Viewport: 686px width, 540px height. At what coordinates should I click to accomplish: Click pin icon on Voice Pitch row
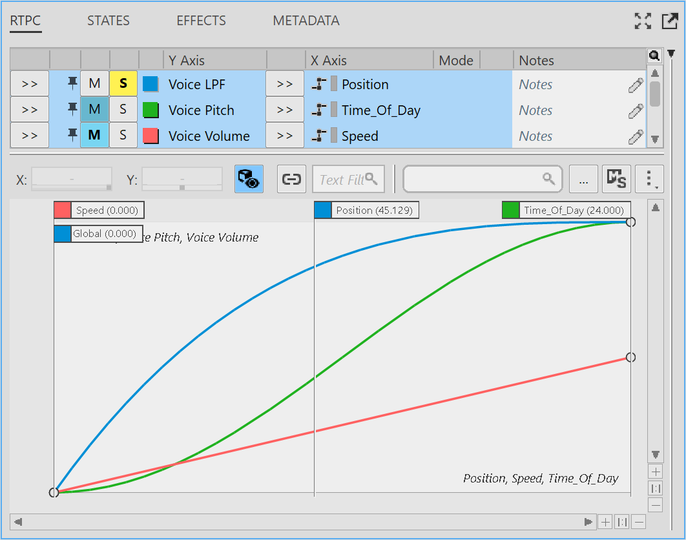72,110
